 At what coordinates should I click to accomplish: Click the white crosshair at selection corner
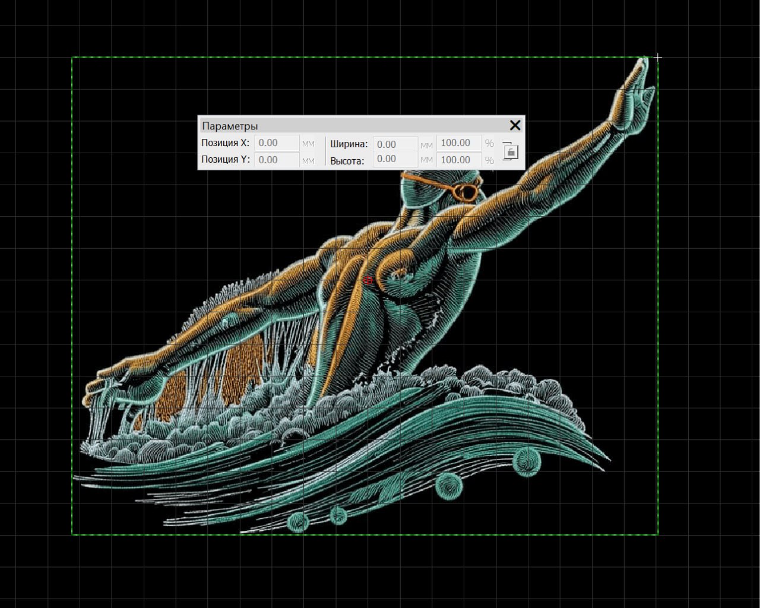658,58
